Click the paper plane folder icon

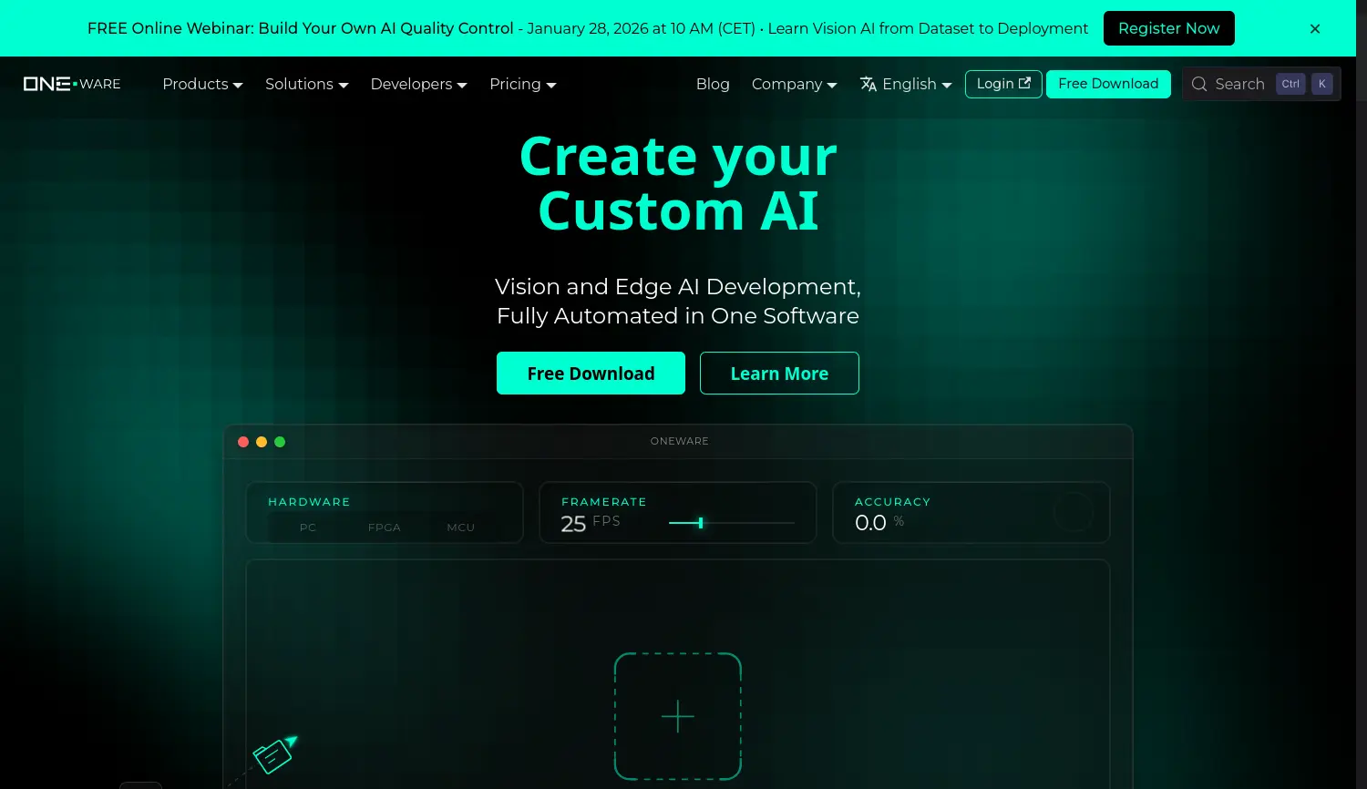coord(273,755)
